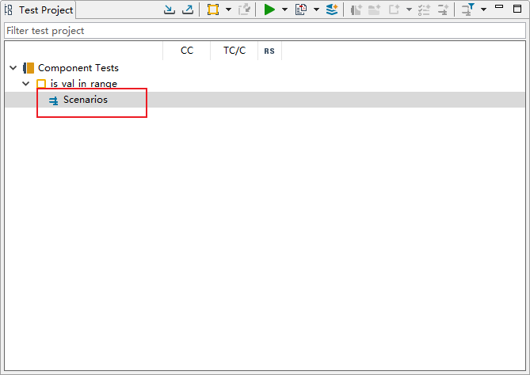This screenshot has height=375, width=530.
Task: Open the dropdown beside the run button
Action: click(x=284, y=9)
